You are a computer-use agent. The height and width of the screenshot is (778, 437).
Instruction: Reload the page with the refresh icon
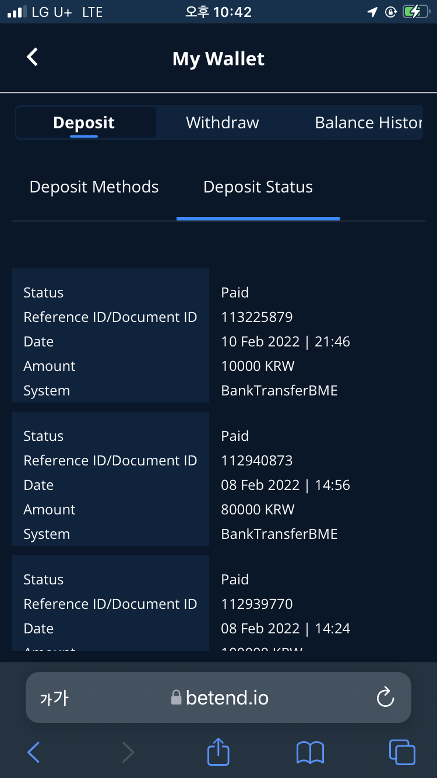[x=386, y=698]
